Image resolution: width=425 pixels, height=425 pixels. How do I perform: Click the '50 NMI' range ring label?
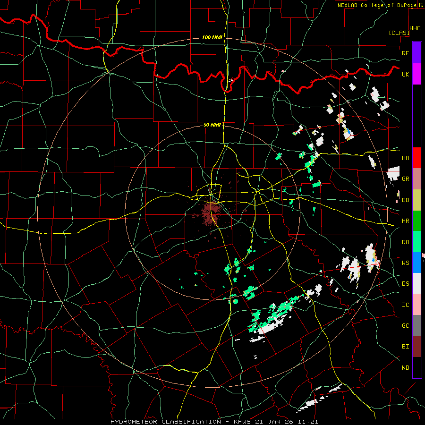[x=212, y=125]
